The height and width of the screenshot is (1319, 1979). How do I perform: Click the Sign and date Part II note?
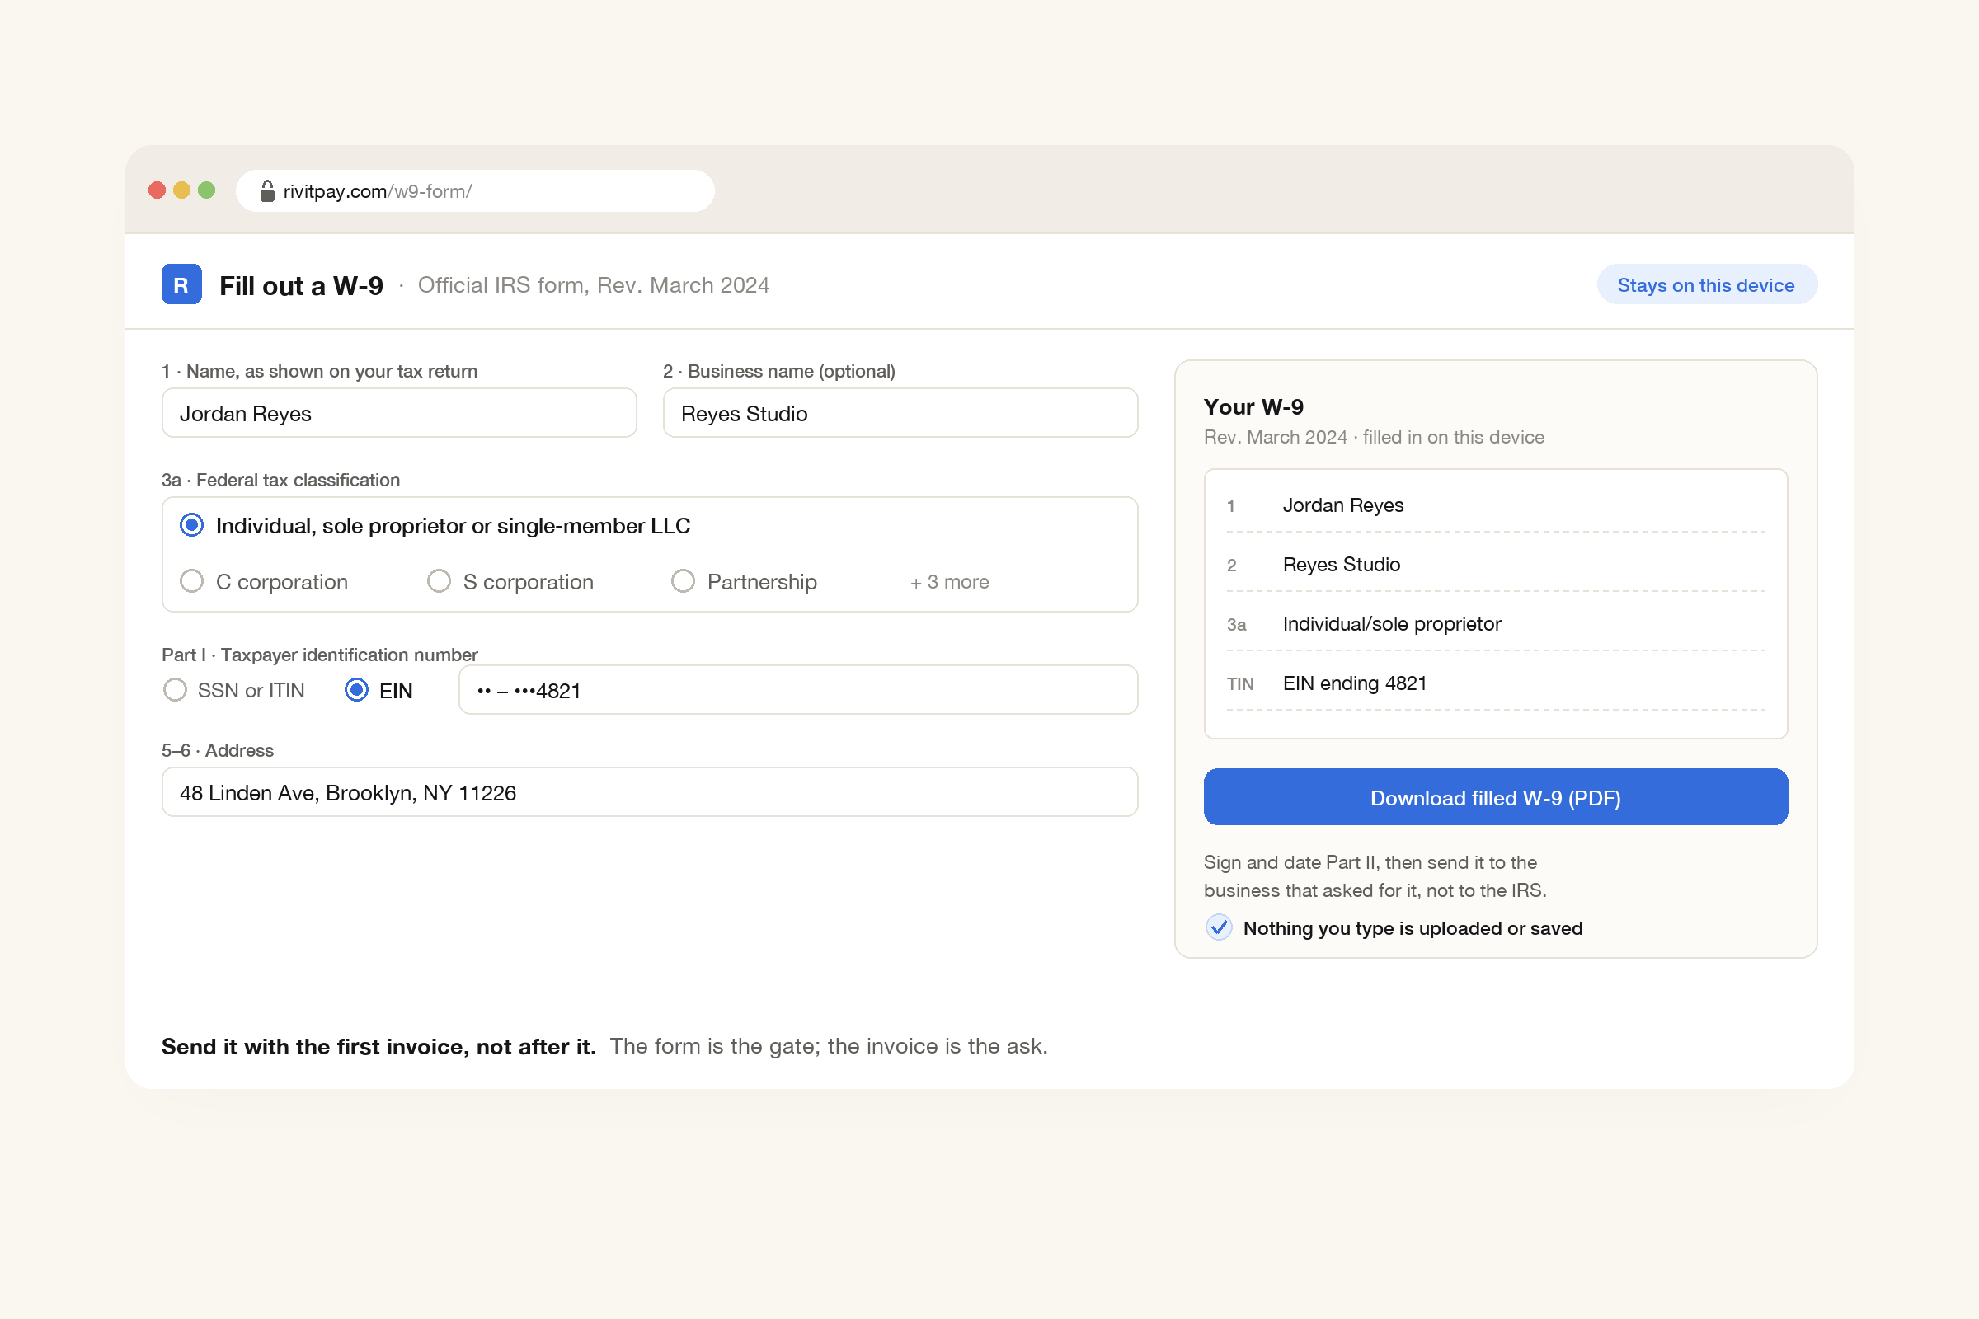[1375, 875]
